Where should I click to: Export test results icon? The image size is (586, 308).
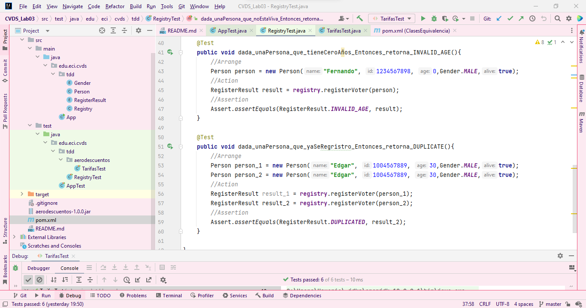point(149,280)
